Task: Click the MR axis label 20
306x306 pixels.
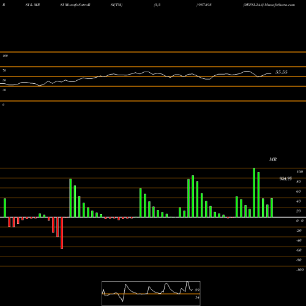Action: tap(298, 211)
